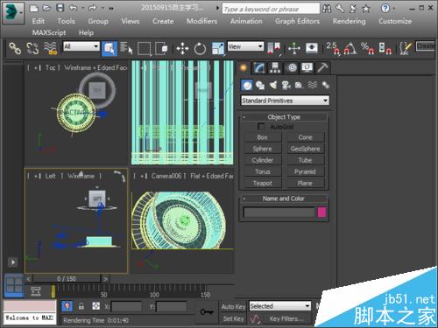This screenshot has height=328, width=438.
Task: Click the Select and Manipulate icon
Action: pos(294,48)
